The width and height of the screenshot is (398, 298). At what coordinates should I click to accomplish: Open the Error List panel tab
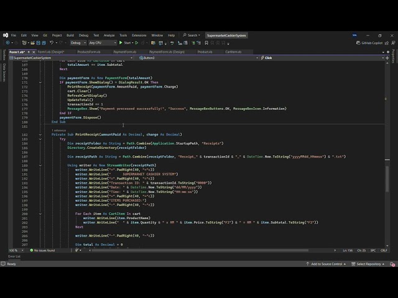tap(14, 256)
